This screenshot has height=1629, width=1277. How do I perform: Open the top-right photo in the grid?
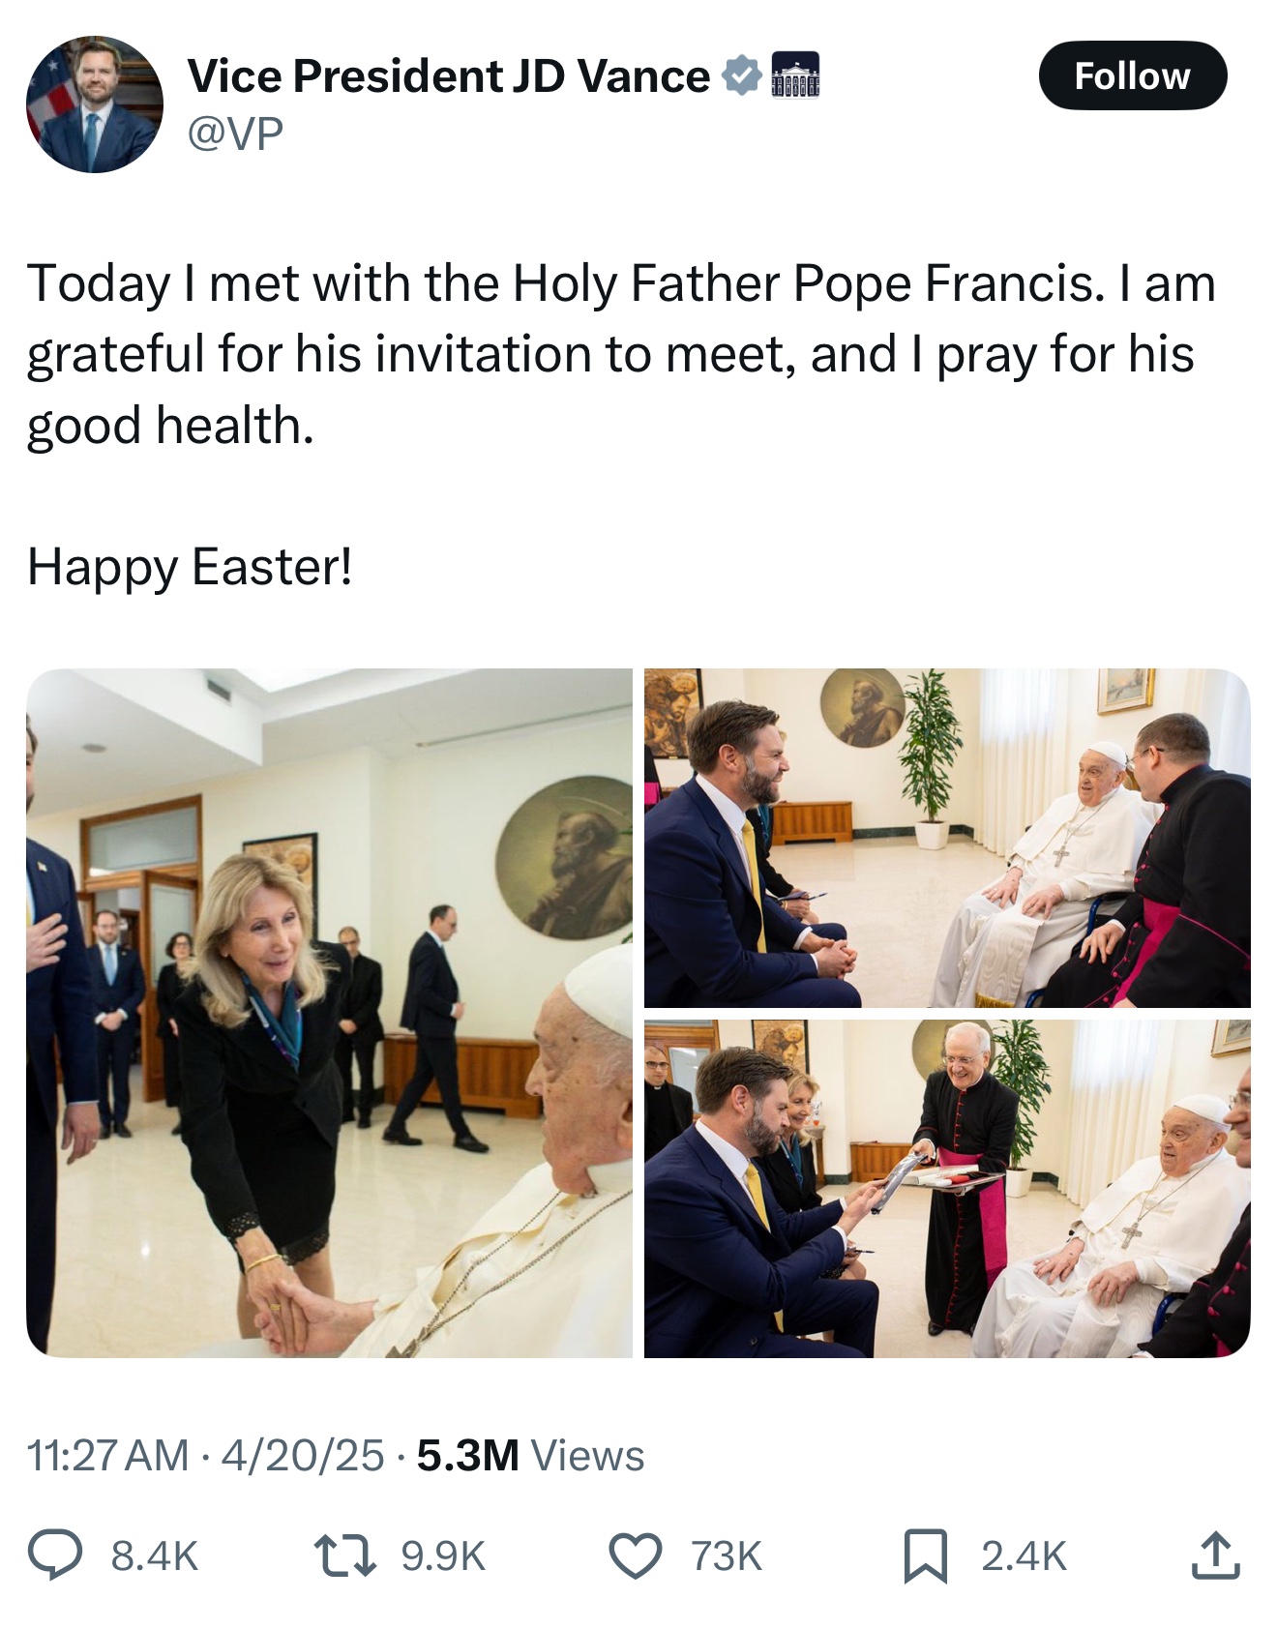[x=947, y=838]
